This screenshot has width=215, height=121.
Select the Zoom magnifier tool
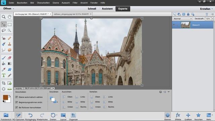point(4,17)
